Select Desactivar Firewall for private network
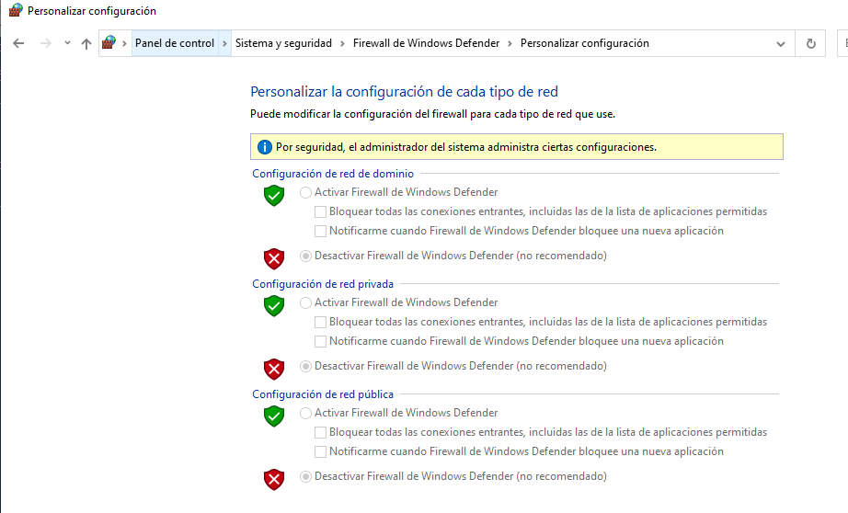The height and width of the screenshot is (513, 848). pos(305,366)
